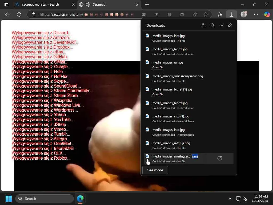Open the Favorites list toolbar button

click(220, 14)
